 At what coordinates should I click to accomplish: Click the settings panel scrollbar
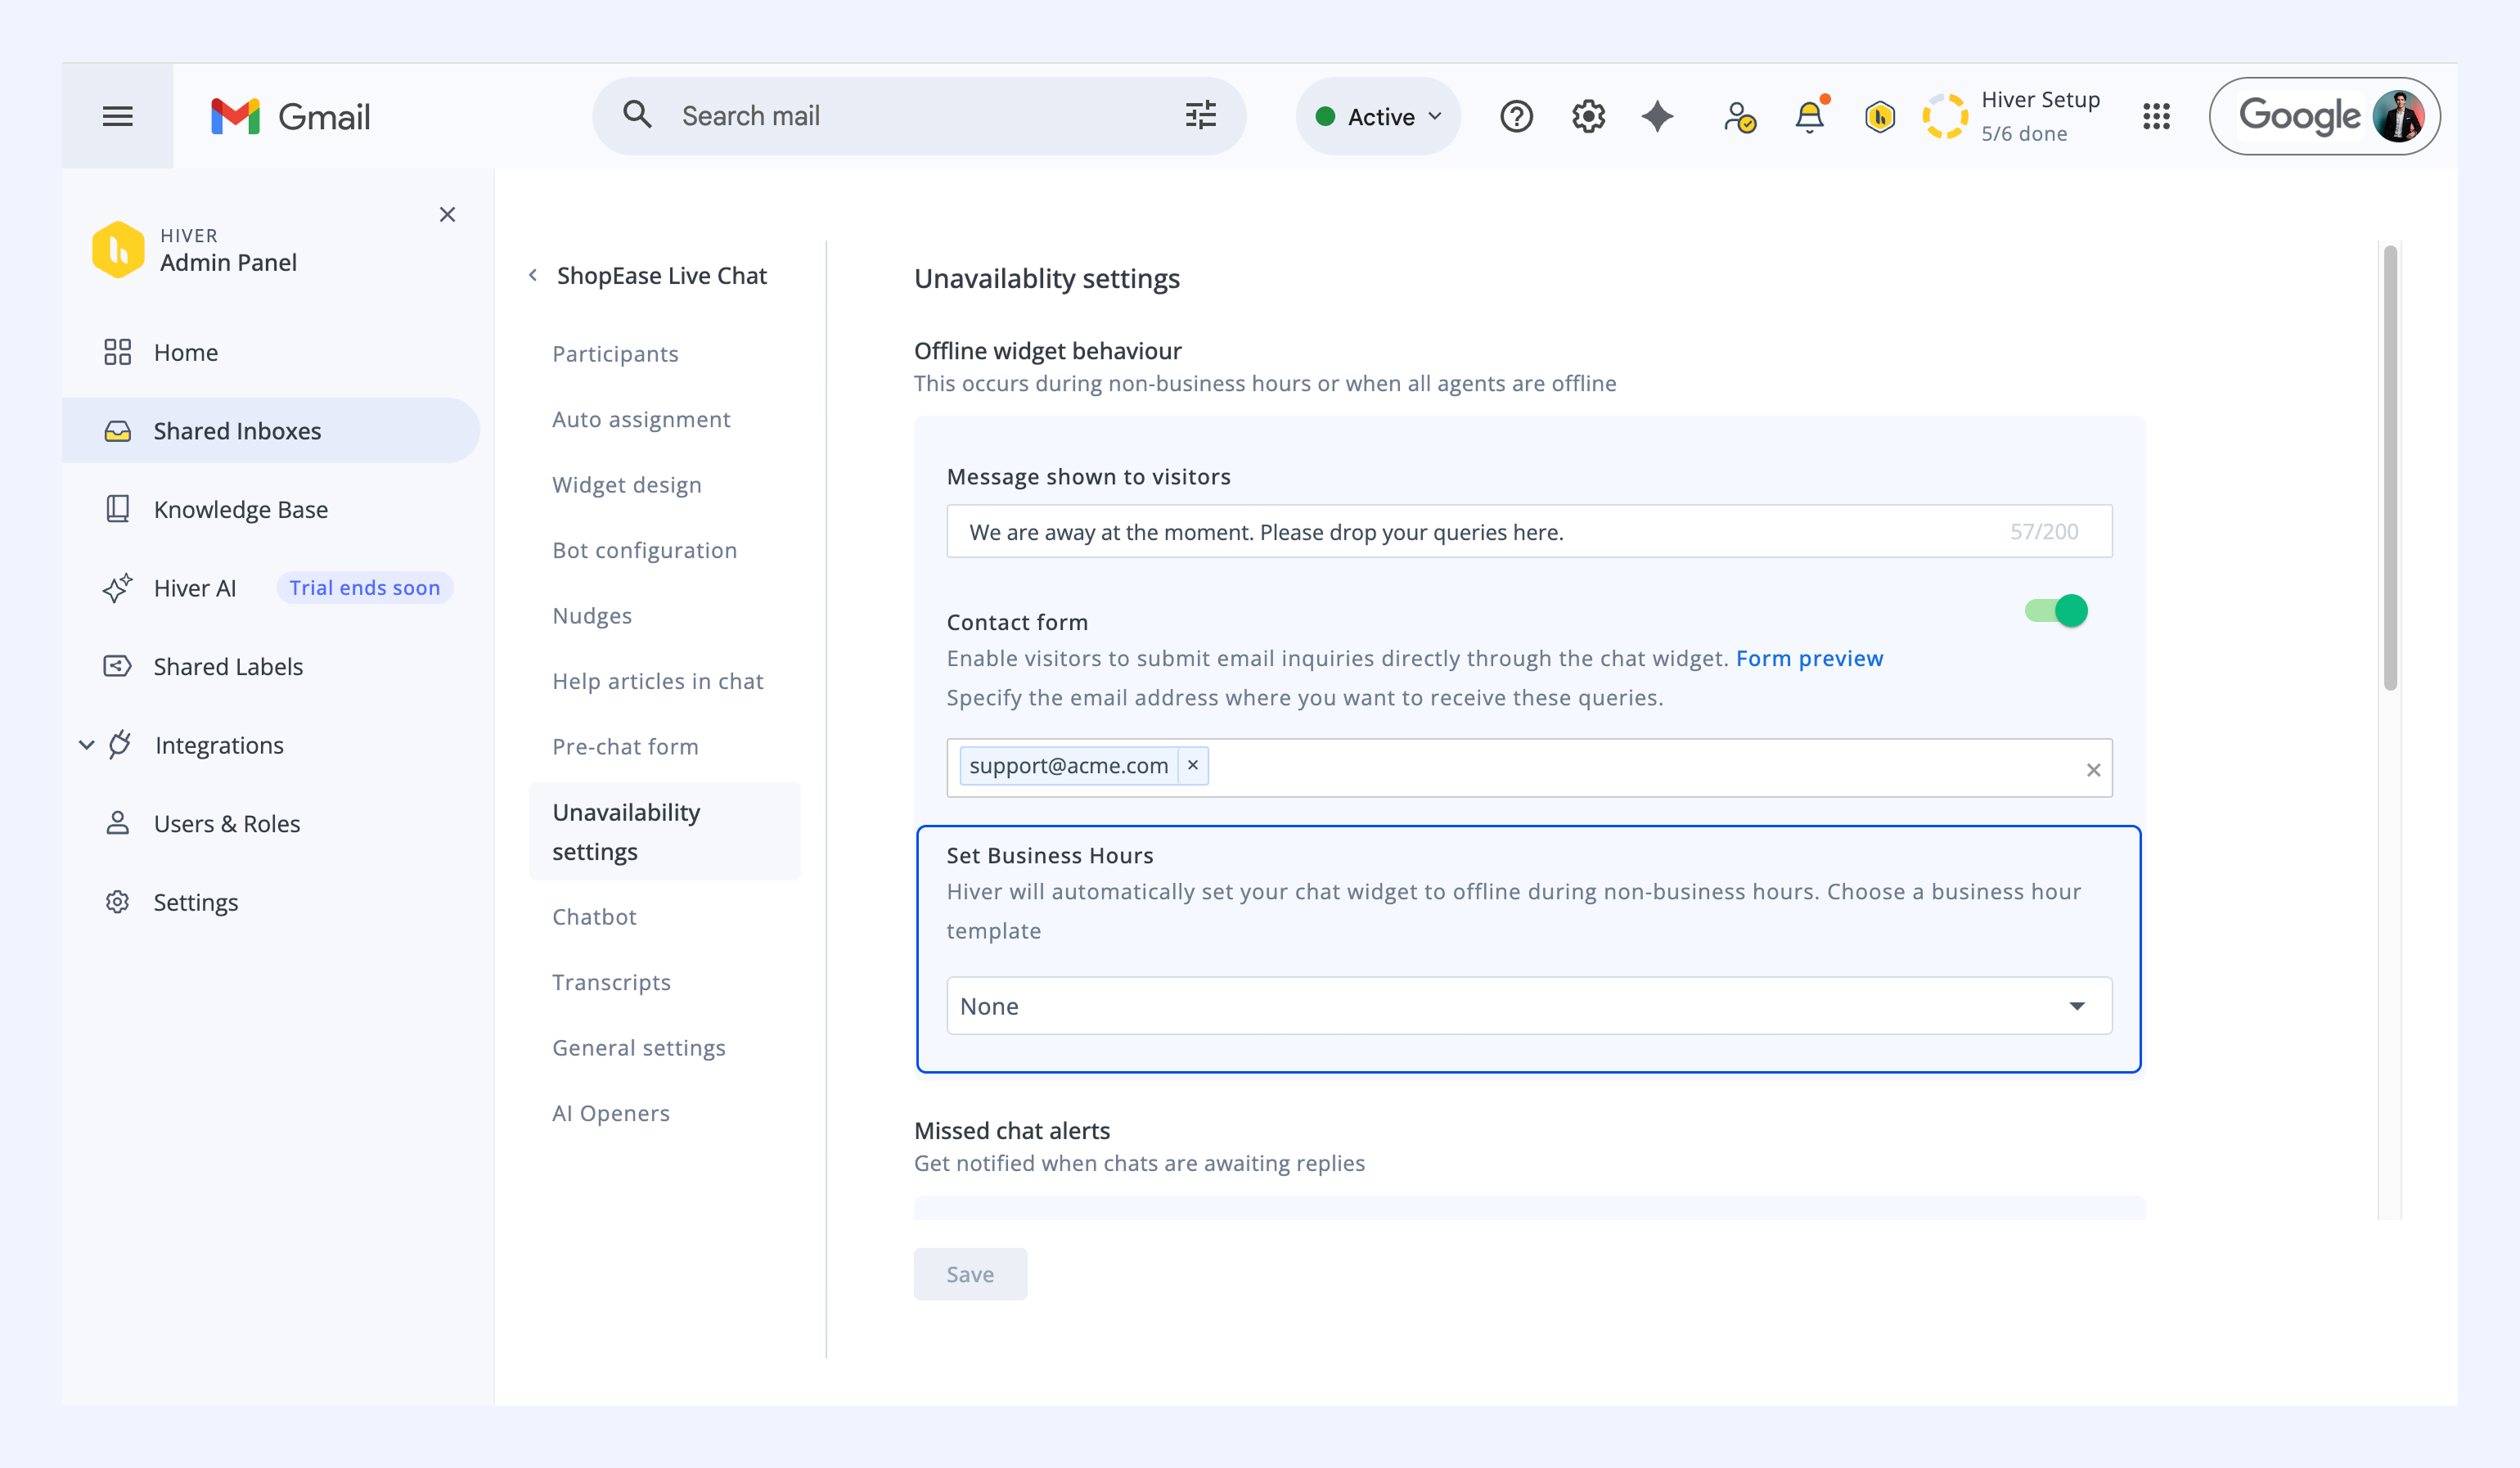[x=2390, y=467]
